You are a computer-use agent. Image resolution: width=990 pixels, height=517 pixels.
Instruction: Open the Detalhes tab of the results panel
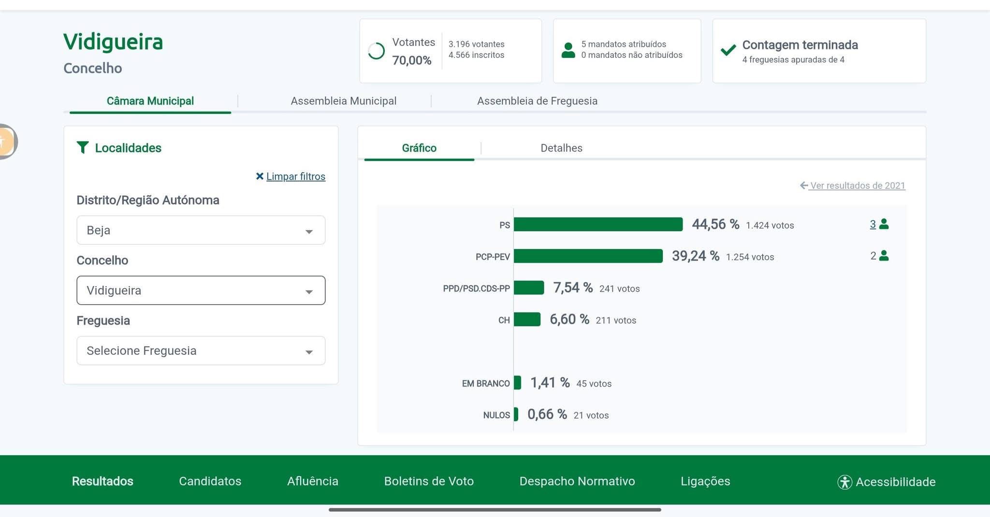561,148
